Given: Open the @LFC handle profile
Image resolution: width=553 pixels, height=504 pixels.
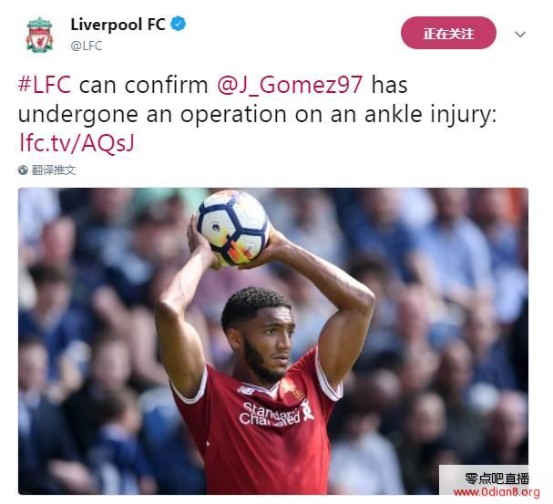Looking at the screenshot, I should [x=87, y=46].
